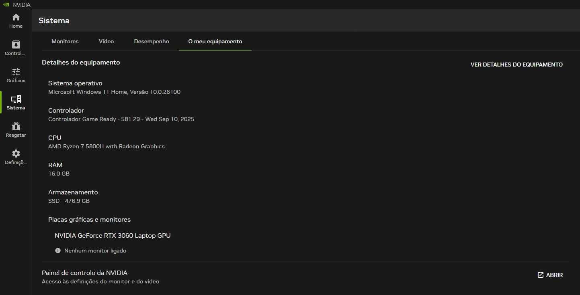Open the Desempenho tab
Screen dimensions: 580x295
(152, 41)
